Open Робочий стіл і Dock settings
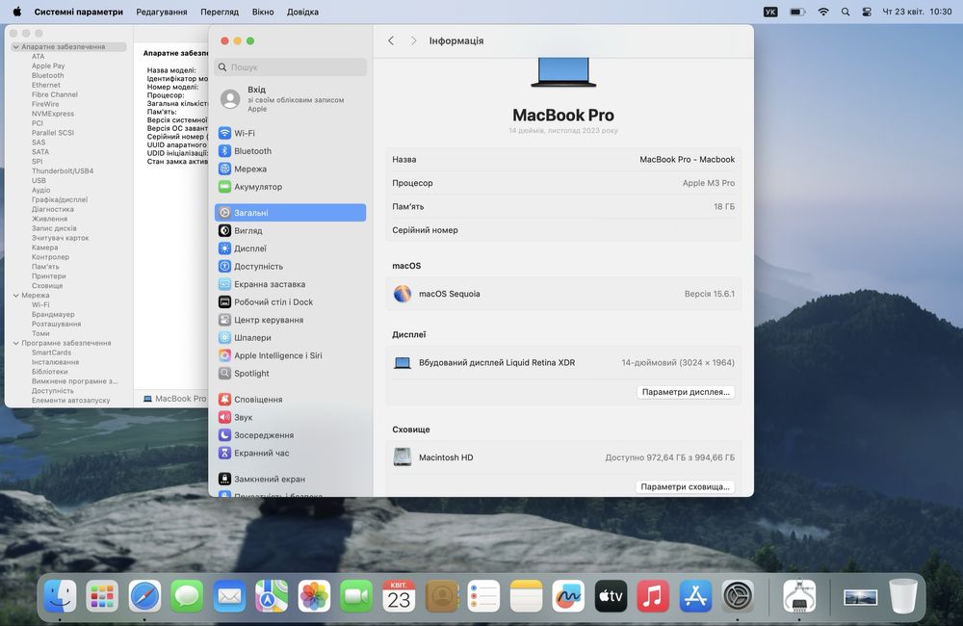 (291, 301)
